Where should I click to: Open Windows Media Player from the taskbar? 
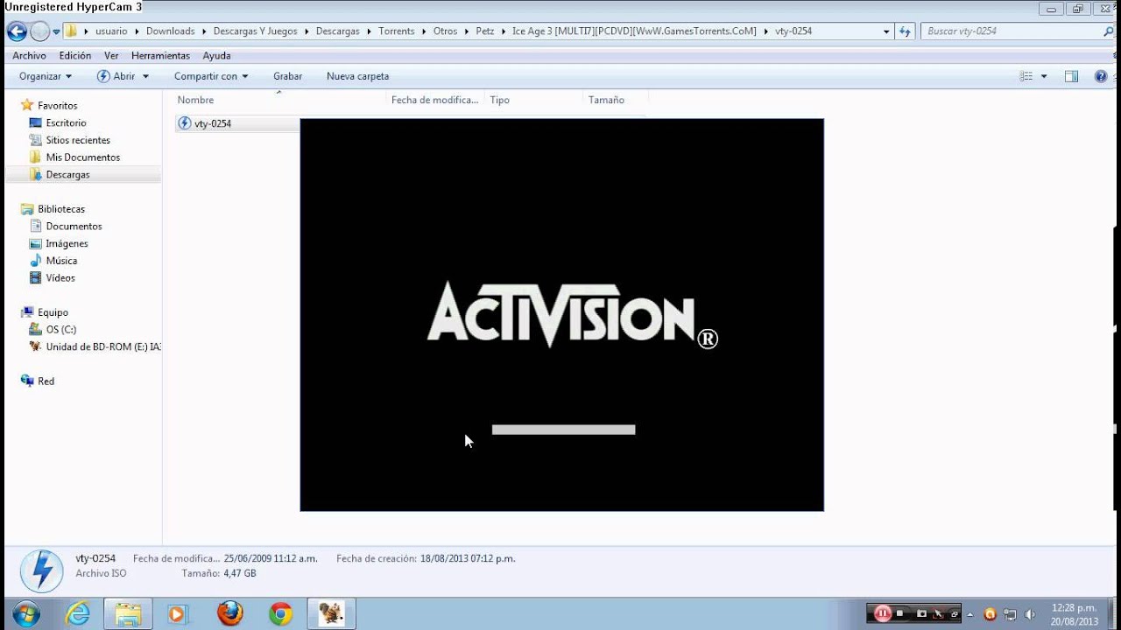click(x=178, y=613)
